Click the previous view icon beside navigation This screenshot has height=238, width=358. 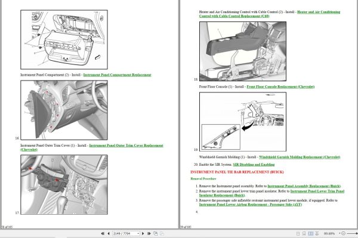coord(156,233)
